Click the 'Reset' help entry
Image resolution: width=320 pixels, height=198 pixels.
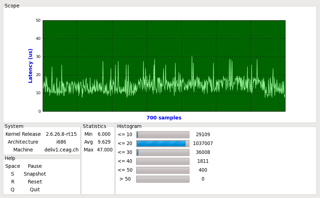(35, 182)
